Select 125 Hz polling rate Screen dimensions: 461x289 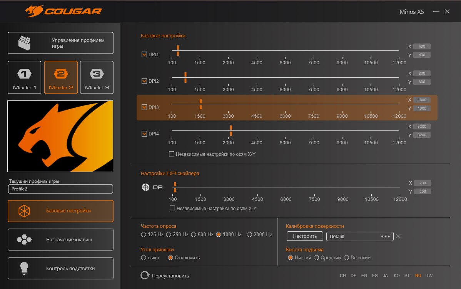click(x=144, y=235)
